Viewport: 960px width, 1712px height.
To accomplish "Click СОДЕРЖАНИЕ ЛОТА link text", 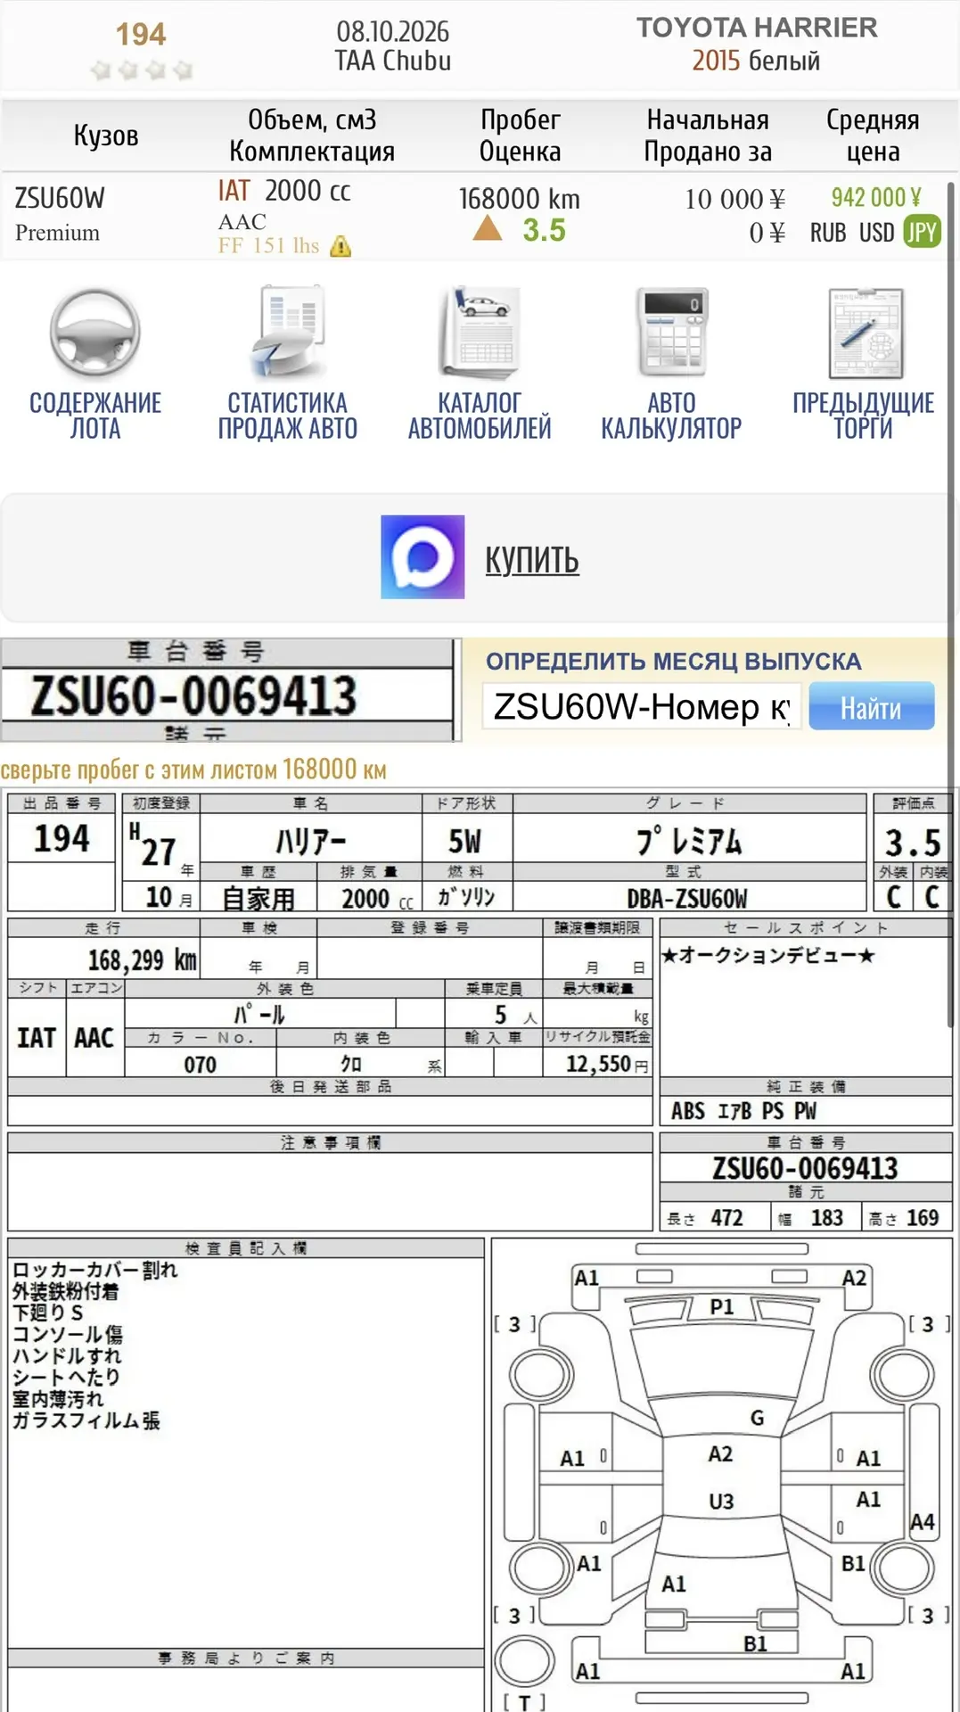I will [95, 416].
